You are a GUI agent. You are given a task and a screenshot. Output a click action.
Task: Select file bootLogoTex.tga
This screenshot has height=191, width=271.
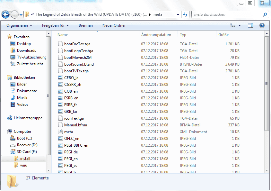click(x=78, y=51)
